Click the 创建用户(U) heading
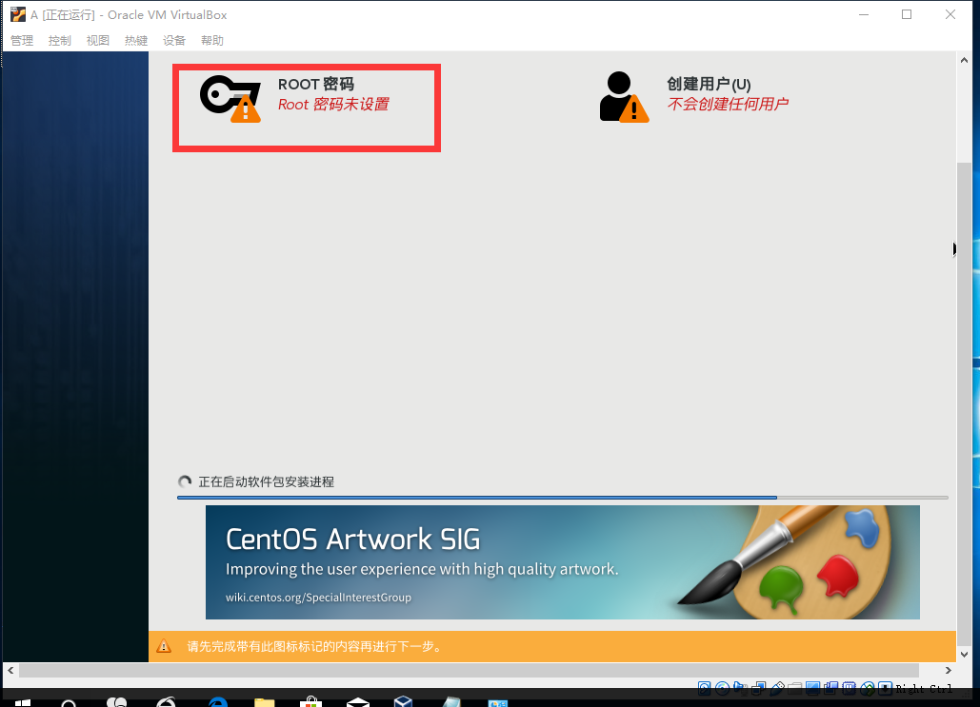 709,84
